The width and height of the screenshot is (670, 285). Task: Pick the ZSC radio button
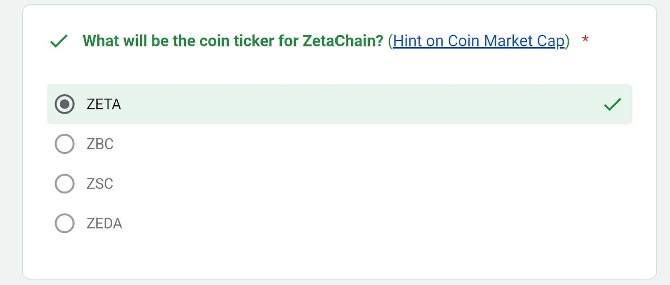pos(64,183)
